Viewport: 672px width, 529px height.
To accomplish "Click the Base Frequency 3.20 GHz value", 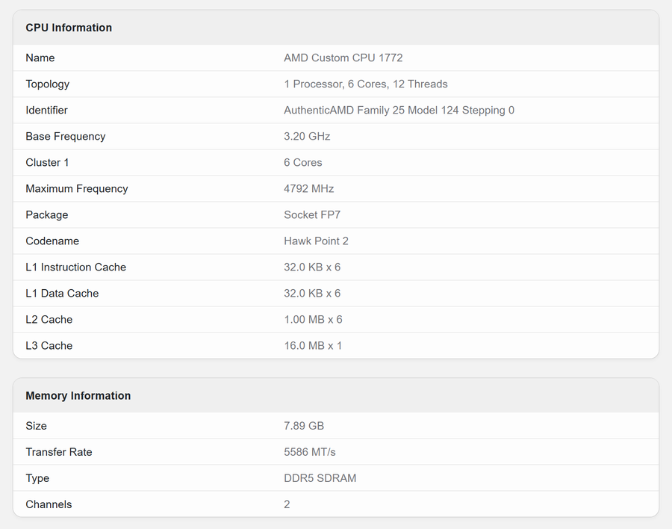I will (x=307, y=137).
